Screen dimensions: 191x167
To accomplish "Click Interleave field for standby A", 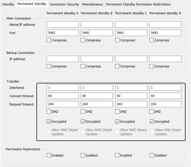I will (x=63, y=88).
